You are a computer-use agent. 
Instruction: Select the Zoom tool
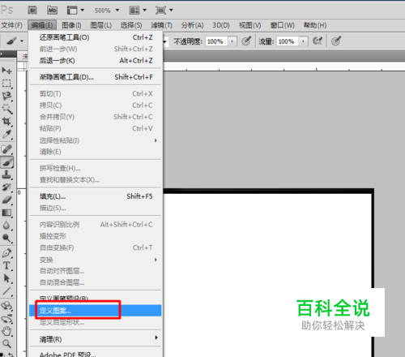pyautogui.click(x=6, y=344)
